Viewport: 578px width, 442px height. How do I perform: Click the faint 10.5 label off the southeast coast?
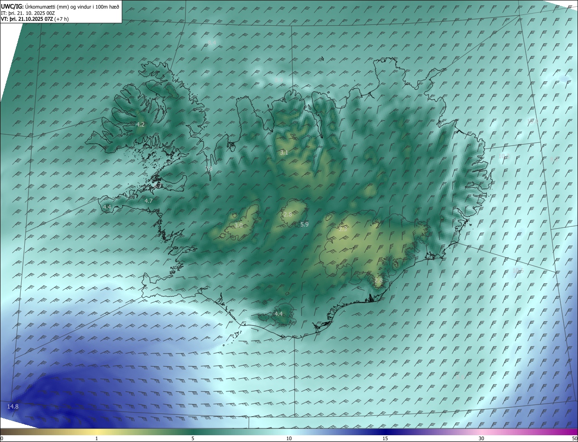[x=517, y=271]
